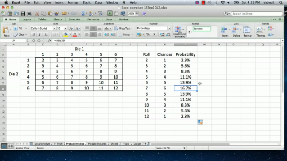The image size is (287, 161).
Task: Open the Percentage number format dropdown
Action: (169, 28)
